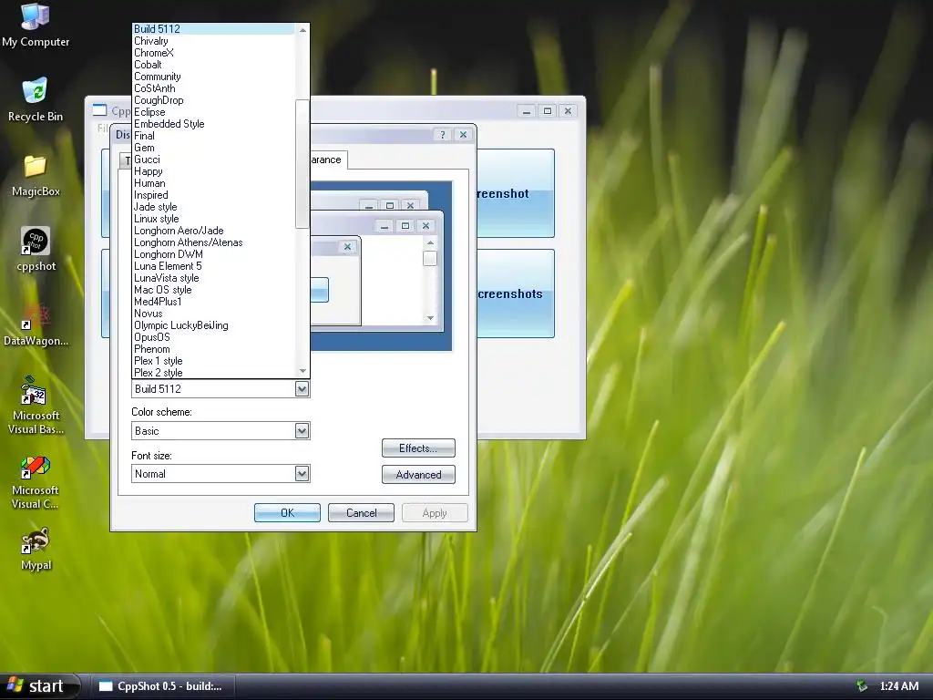Pick Plex 1 style entry

[x=213, y=361]
